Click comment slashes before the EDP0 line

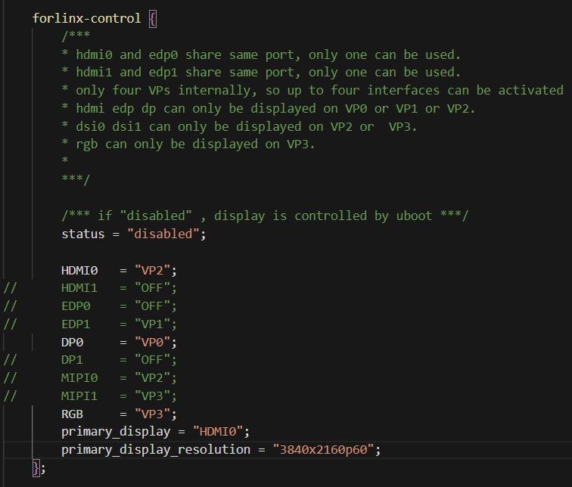tap(11, 306)
